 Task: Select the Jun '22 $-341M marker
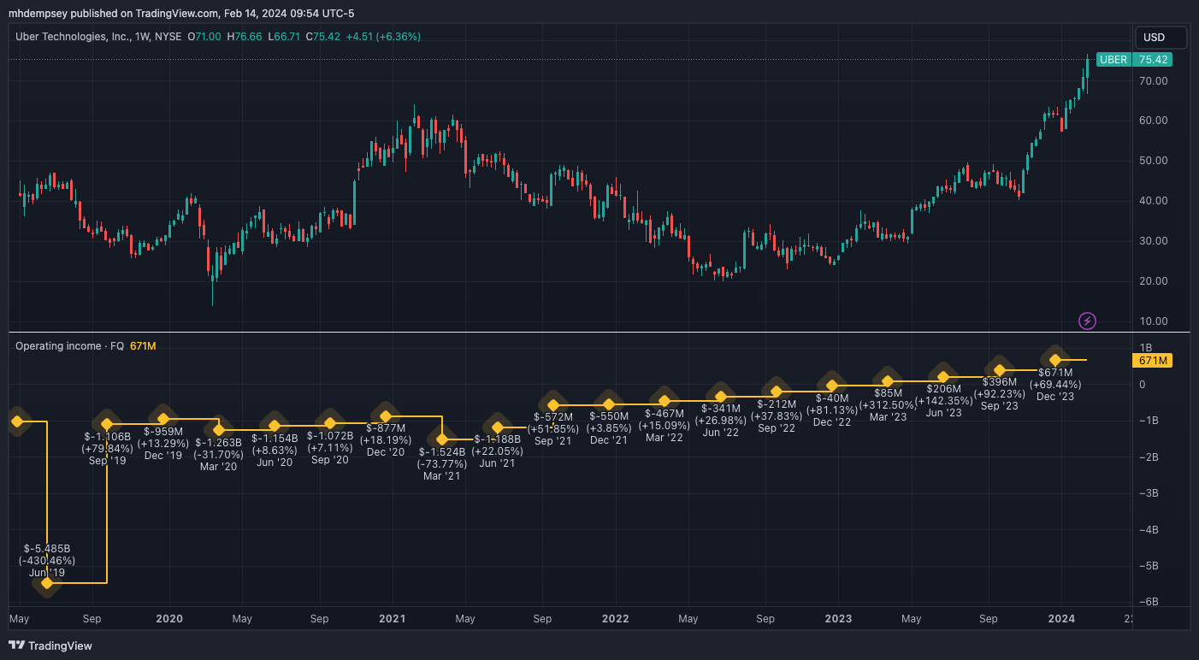[721, 396]
